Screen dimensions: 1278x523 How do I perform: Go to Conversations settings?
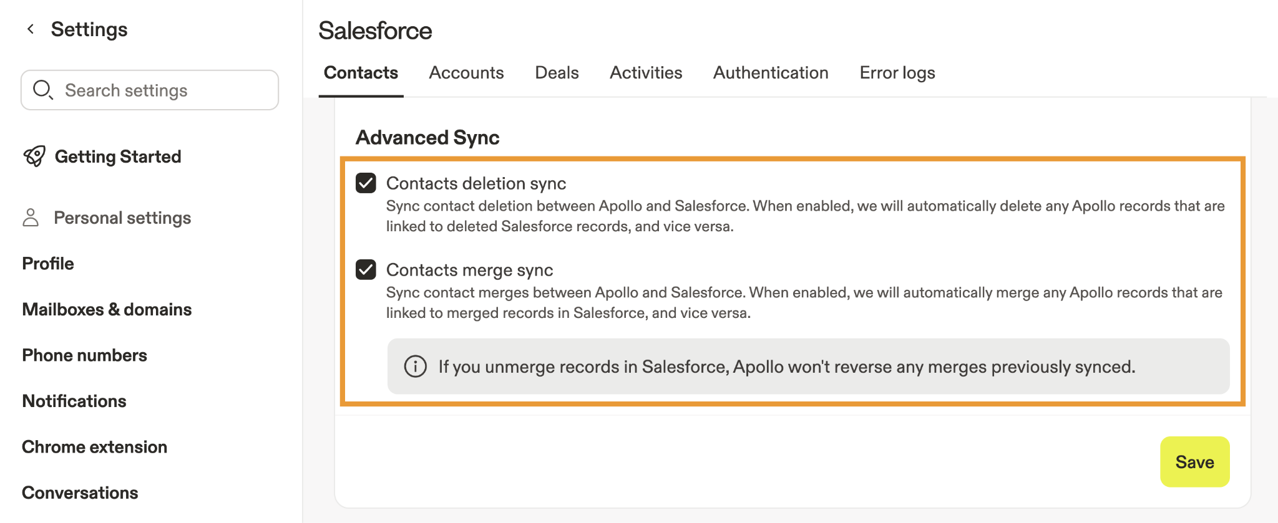coord(80,493)
